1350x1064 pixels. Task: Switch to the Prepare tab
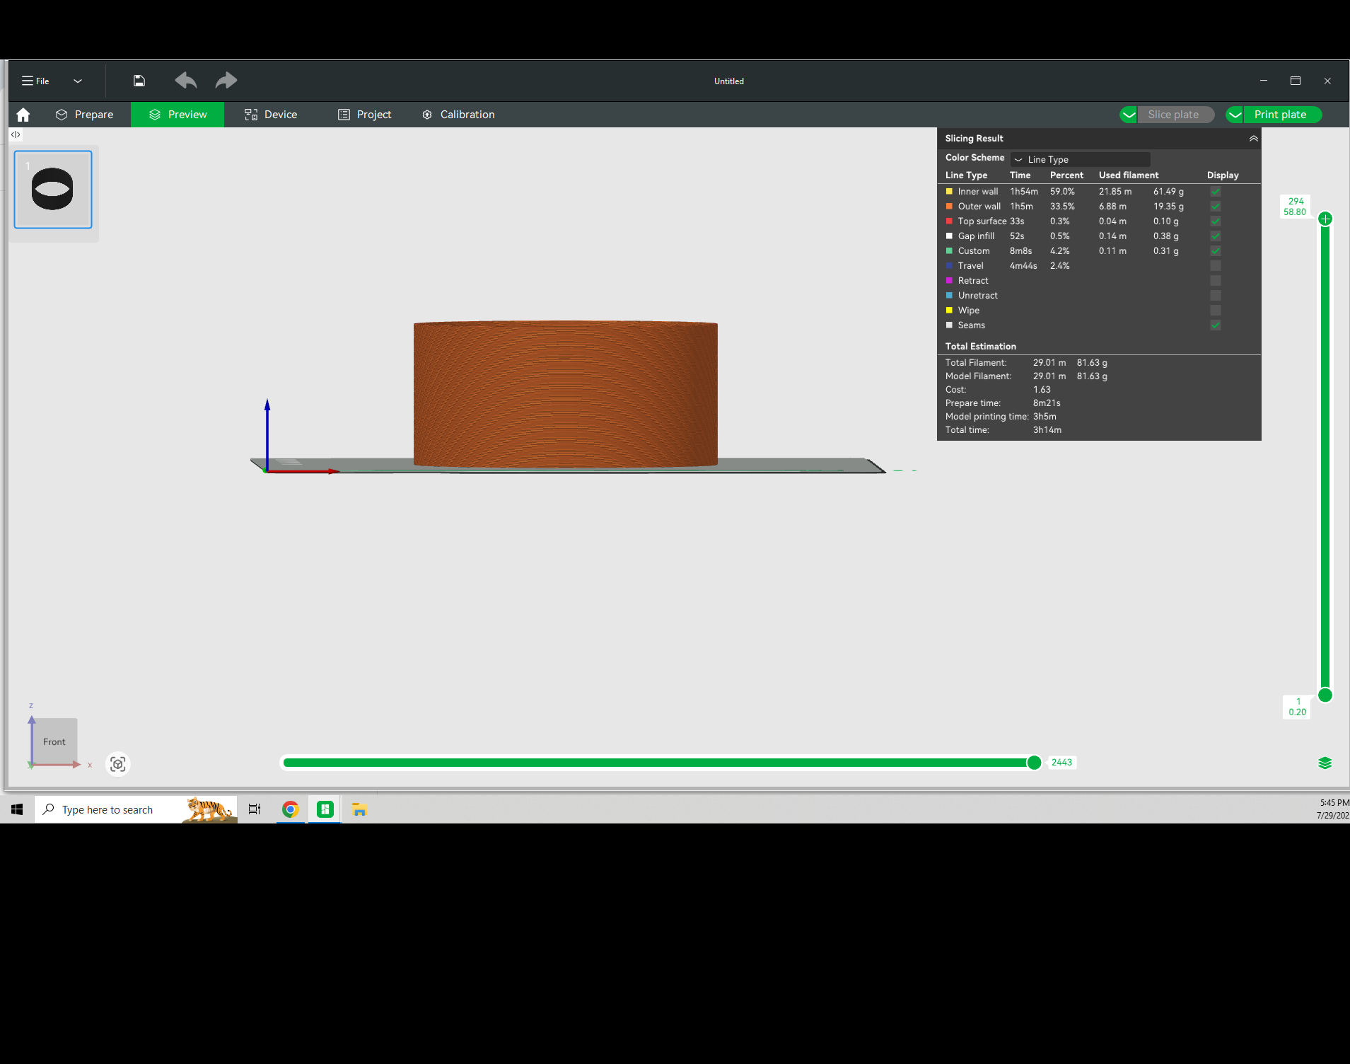pos(85,115)
